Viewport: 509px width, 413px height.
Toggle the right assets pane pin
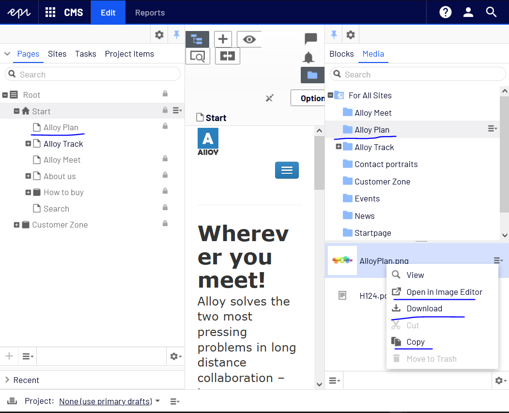pyautogui.click(x=334, y=34)
